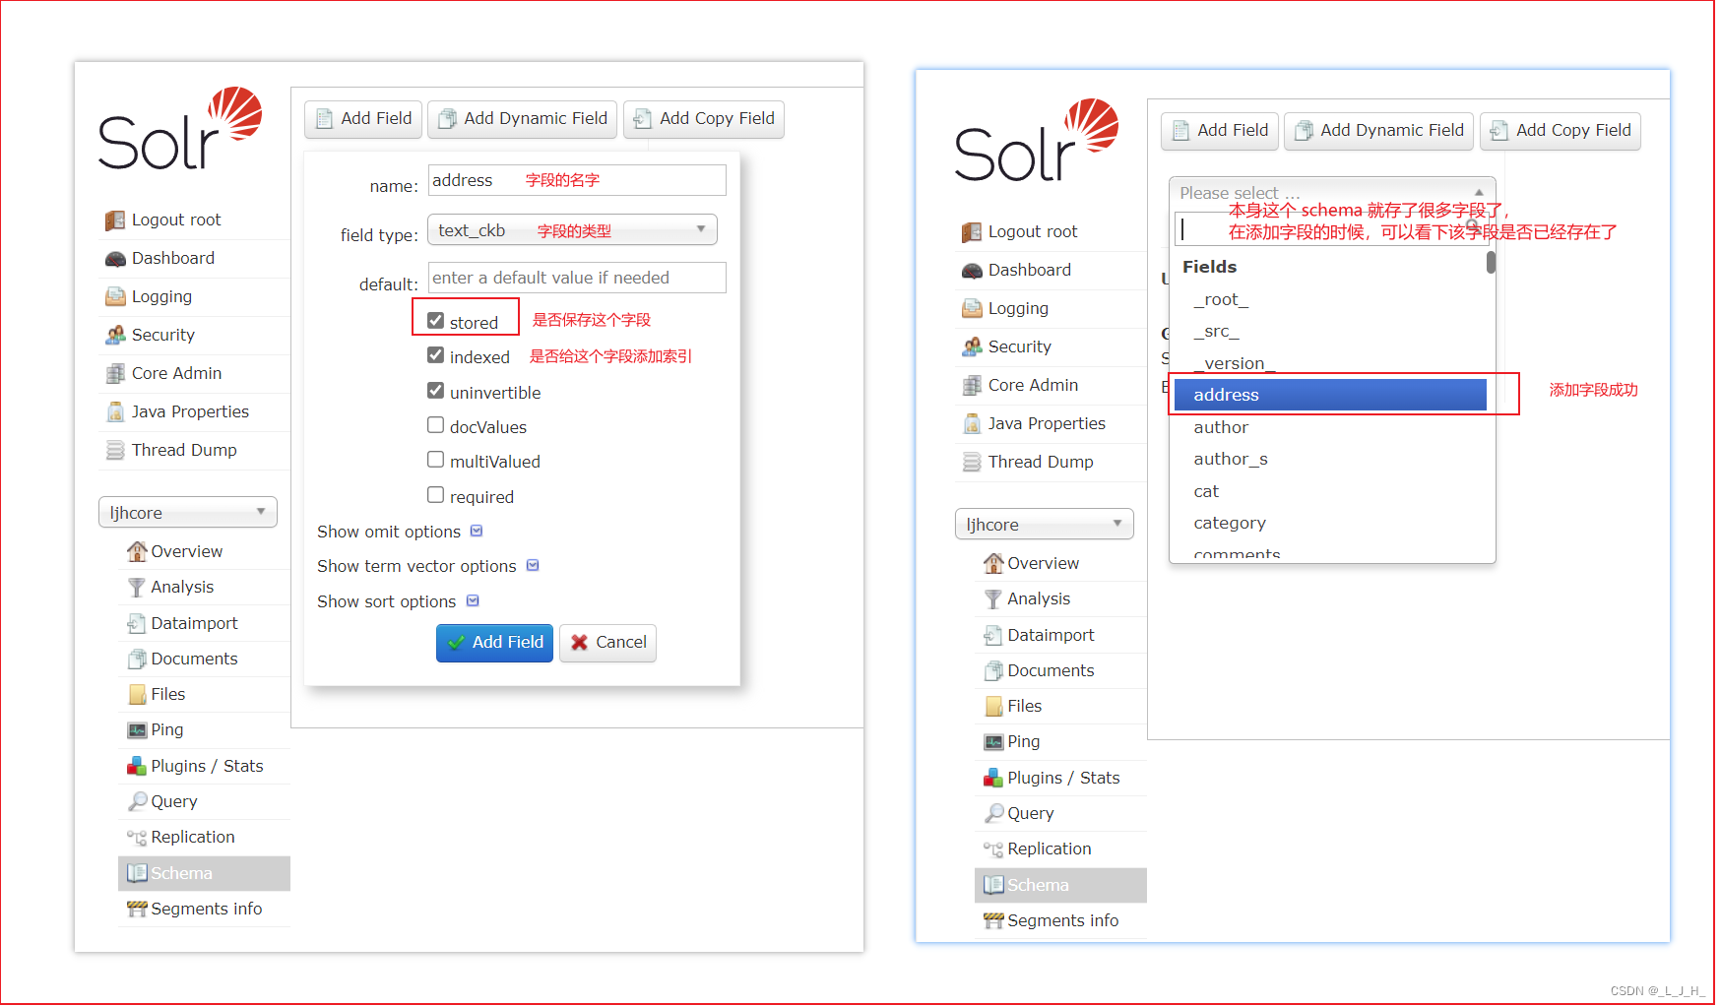The image size is (1721, 1006).
Task: Click the field search box in dropdown
Action: click(1331, 230)
